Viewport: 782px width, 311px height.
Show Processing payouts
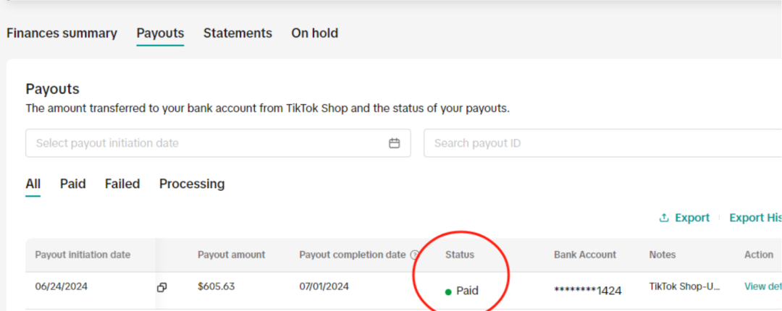192,184
